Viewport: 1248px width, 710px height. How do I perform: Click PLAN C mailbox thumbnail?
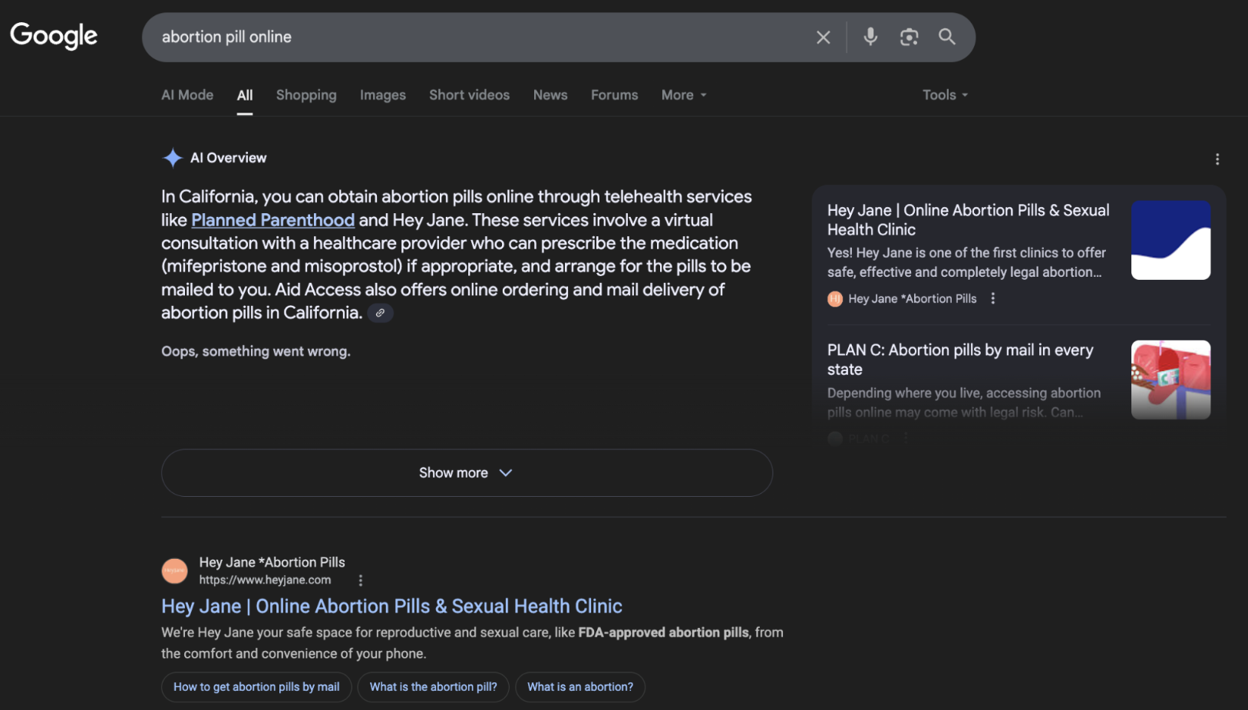(1171, 380)
